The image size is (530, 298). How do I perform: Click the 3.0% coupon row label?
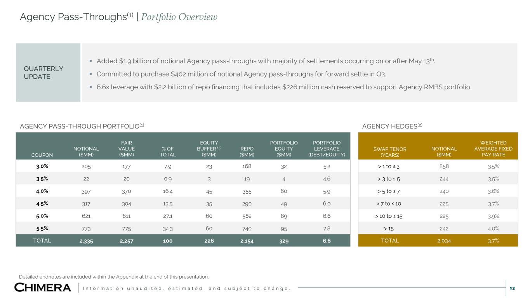point(42,166)
